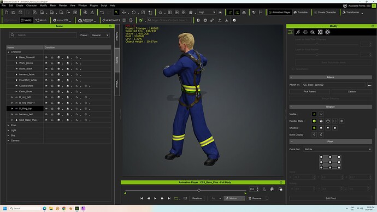This screenshot has height=212, width=377.
Task: Toggle eye icon for D_Ring_top
Action: (x=46, y=109)
